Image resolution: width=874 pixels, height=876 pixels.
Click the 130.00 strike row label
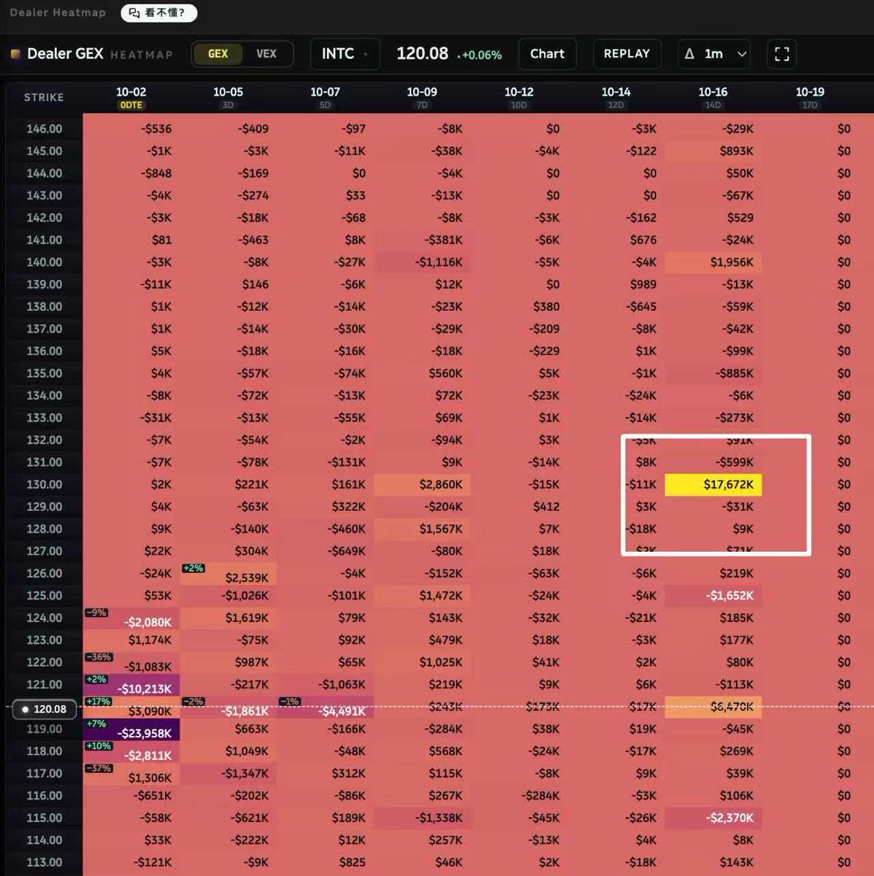pyautogui.click(x=45, y=485)
